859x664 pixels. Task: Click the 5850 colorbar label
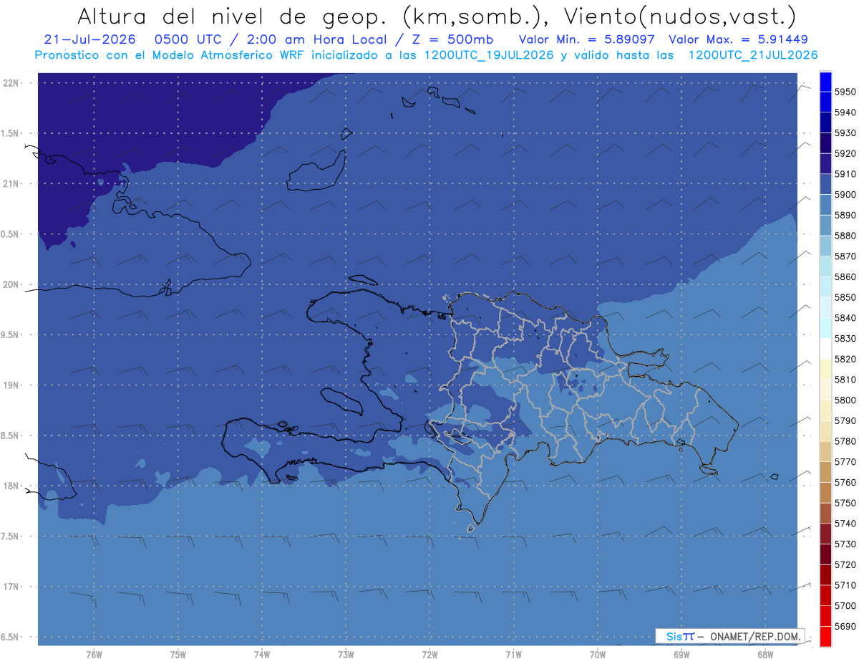[x=845, y=297]
